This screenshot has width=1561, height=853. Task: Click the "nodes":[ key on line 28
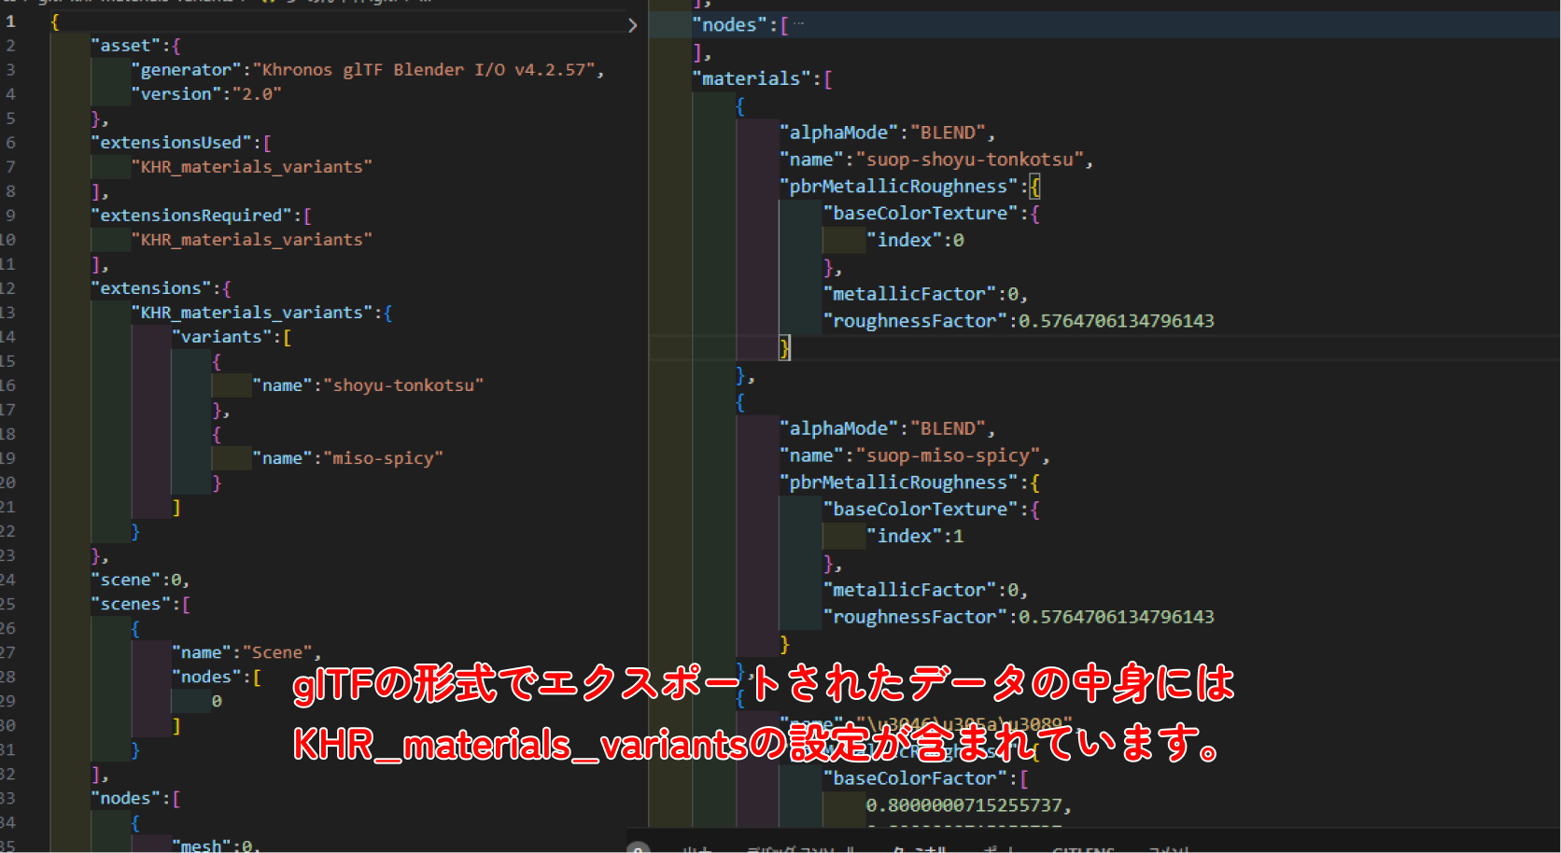pyautogui.click(x=217, y=677)
